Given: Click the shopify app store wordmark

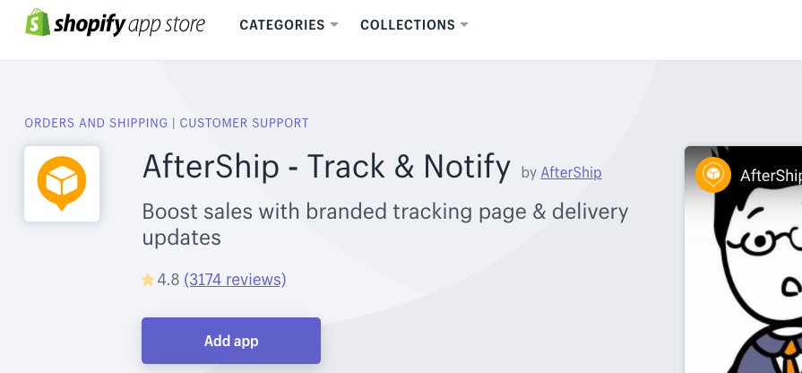Looking at the screenshot, I should tap(129, 24).
